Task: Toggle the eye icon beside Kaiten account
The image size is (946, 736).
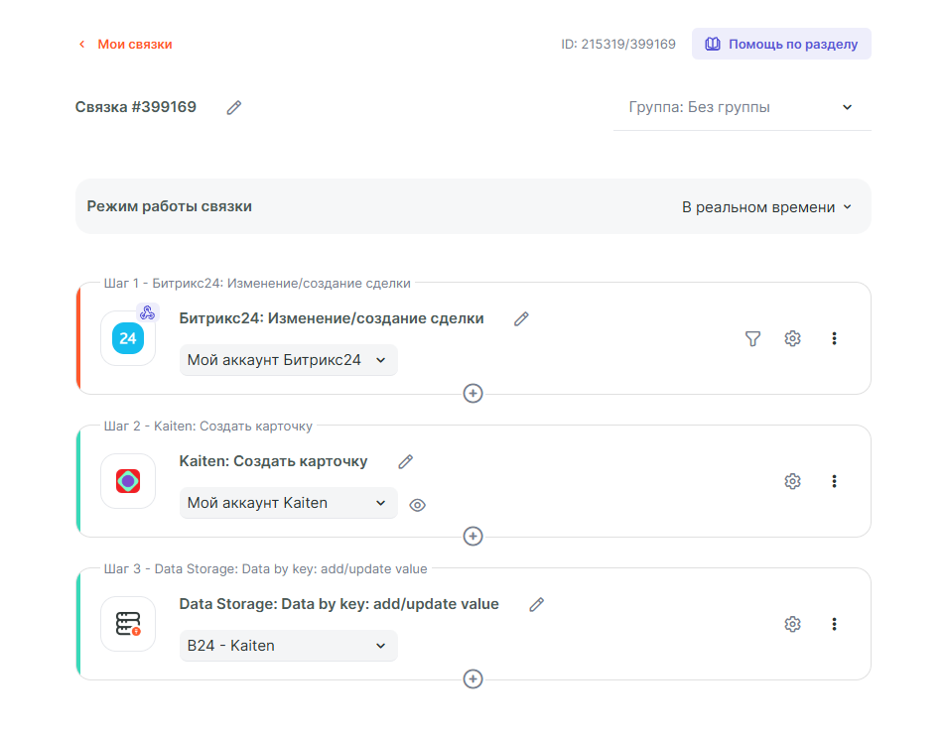Action: [418, 505]
